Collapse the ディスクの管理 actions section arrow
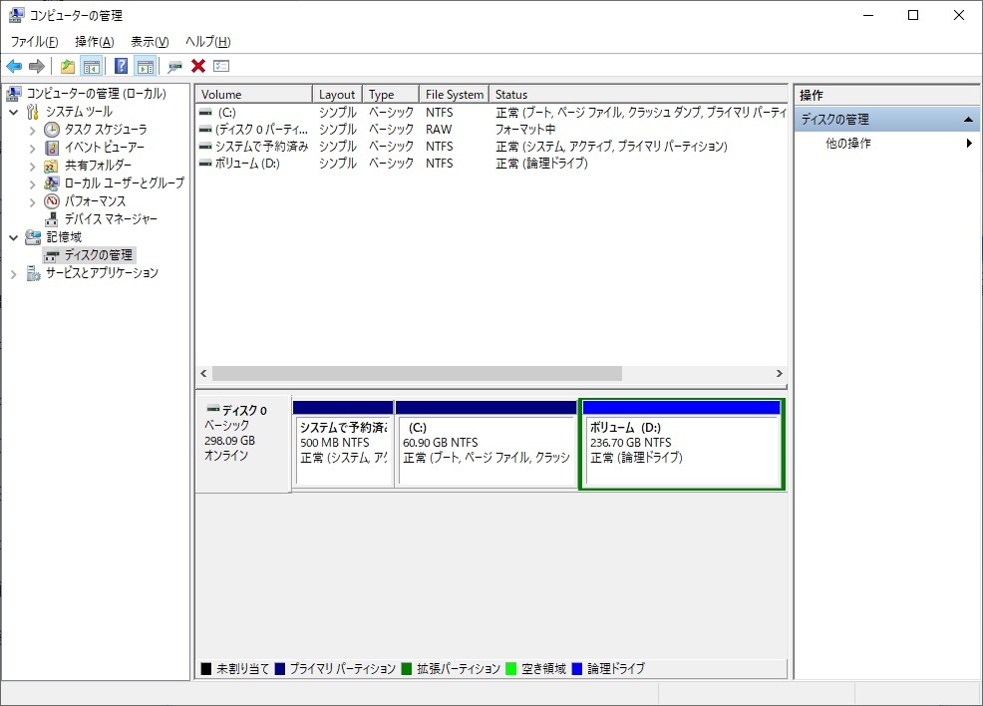 click(968, 119)
